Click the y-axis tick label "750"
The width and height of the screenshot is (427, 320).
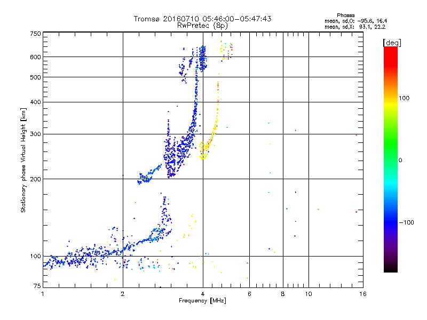(x=35, y=34)
